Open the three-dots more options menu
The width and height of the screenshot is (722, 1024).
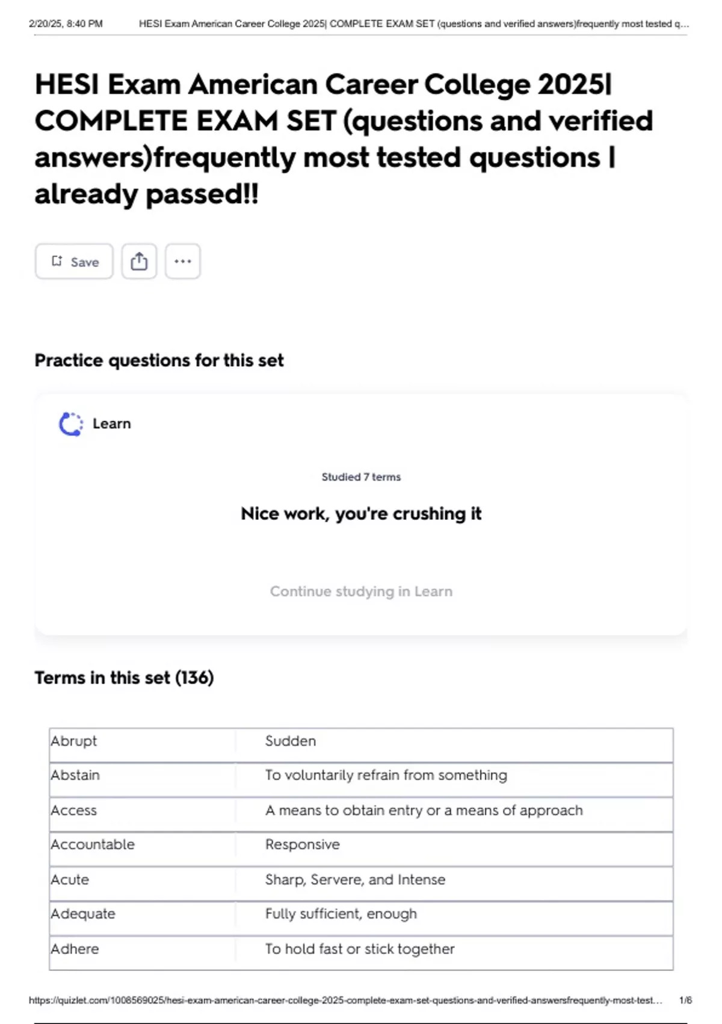point(183,261)
